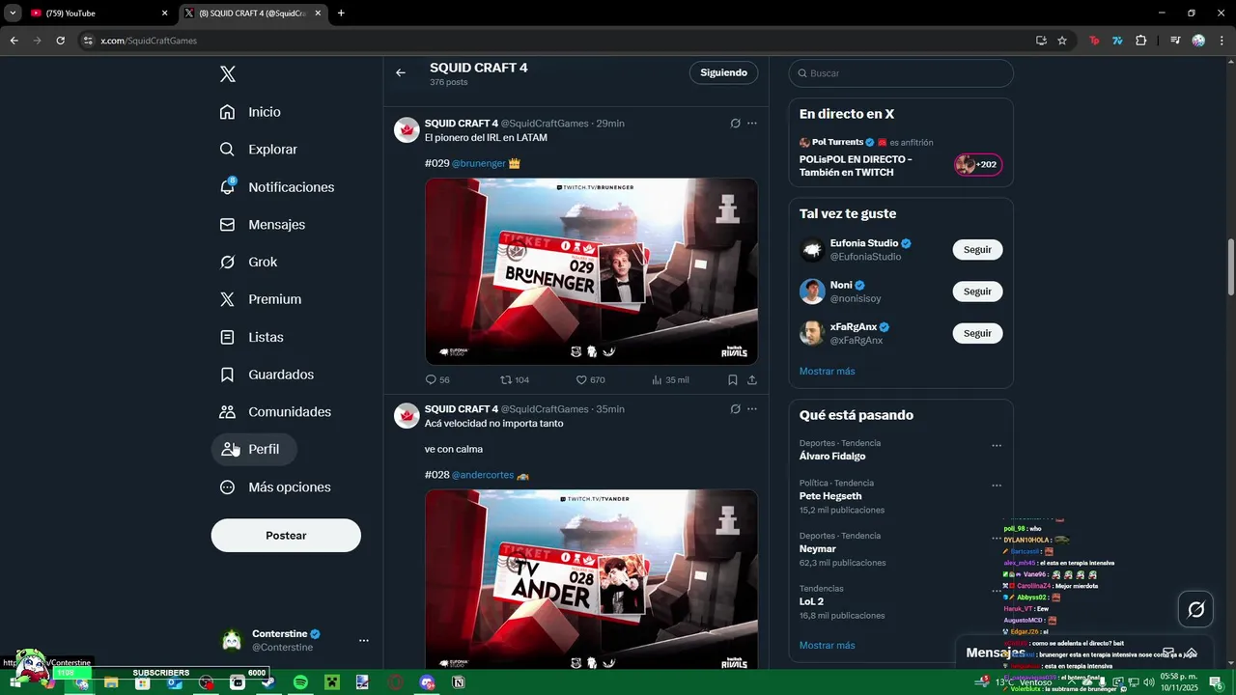Open Grok icon on brunenger post

[x=735, y=124]
